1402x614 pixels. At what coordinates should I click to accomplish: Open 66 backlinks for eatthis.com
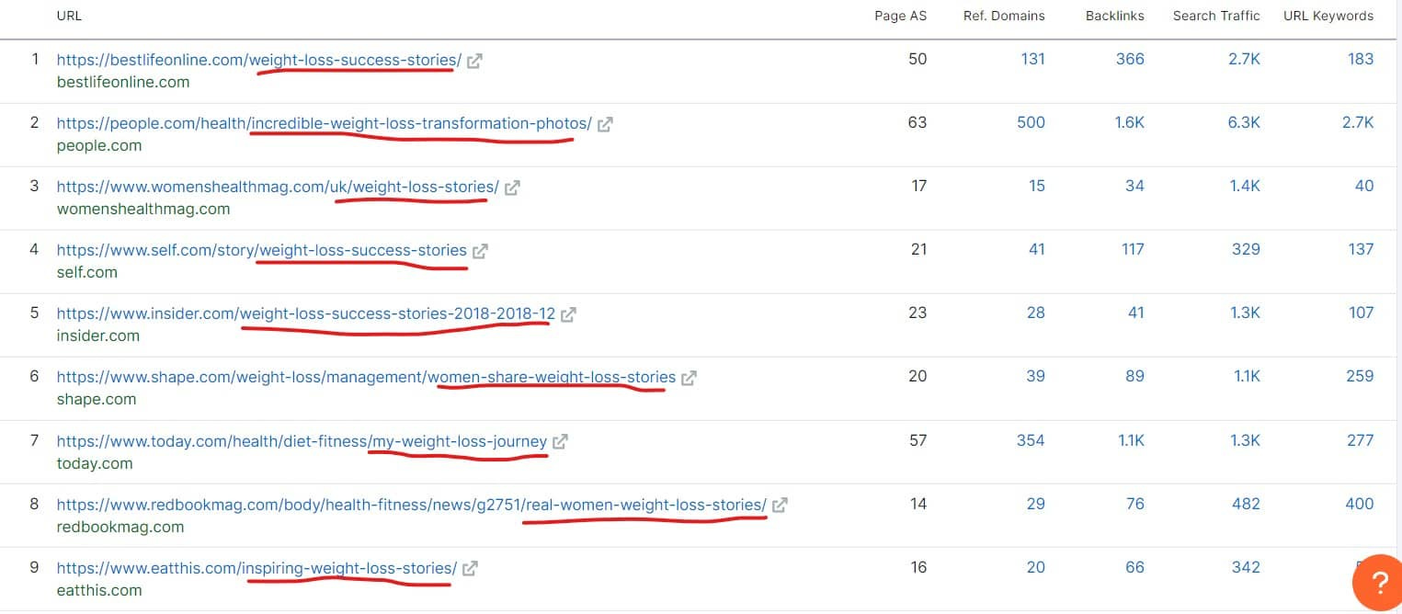[1135, 567]
